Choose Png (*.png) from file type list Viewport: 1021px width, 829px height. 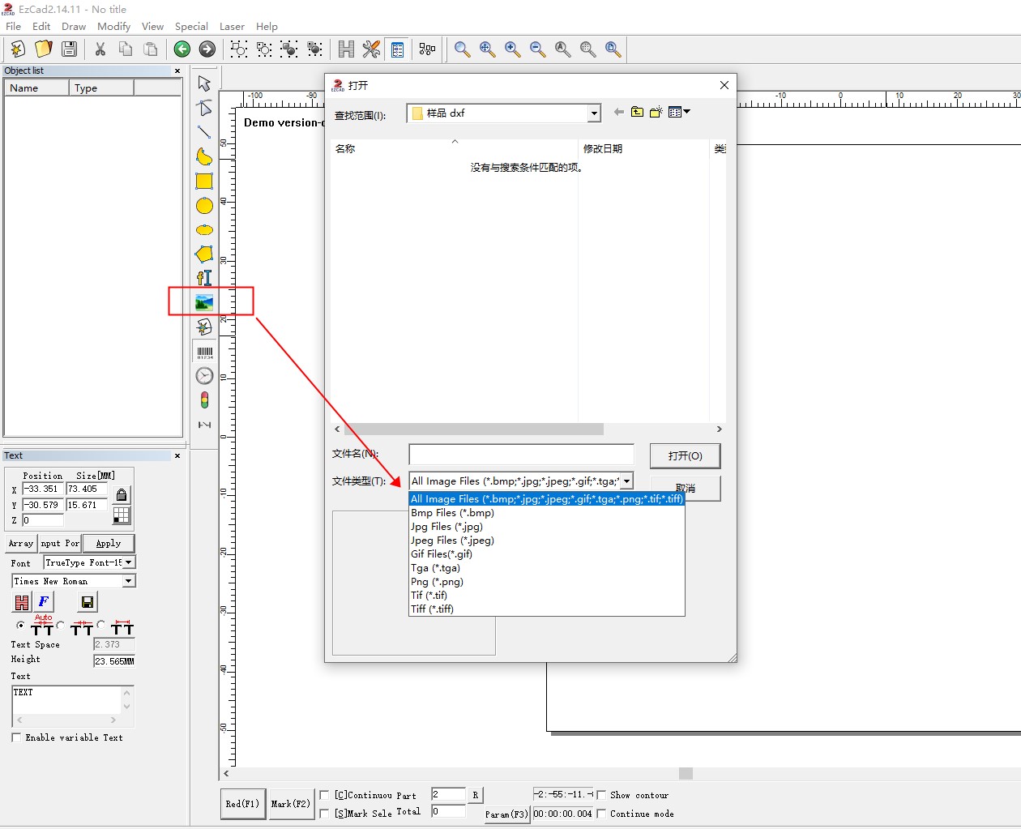pyautogui.click(x=437, y=582)
